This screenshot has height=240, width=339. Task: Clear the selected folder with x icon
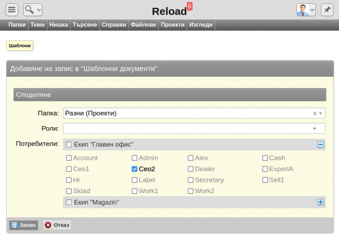tap(315, 114)
